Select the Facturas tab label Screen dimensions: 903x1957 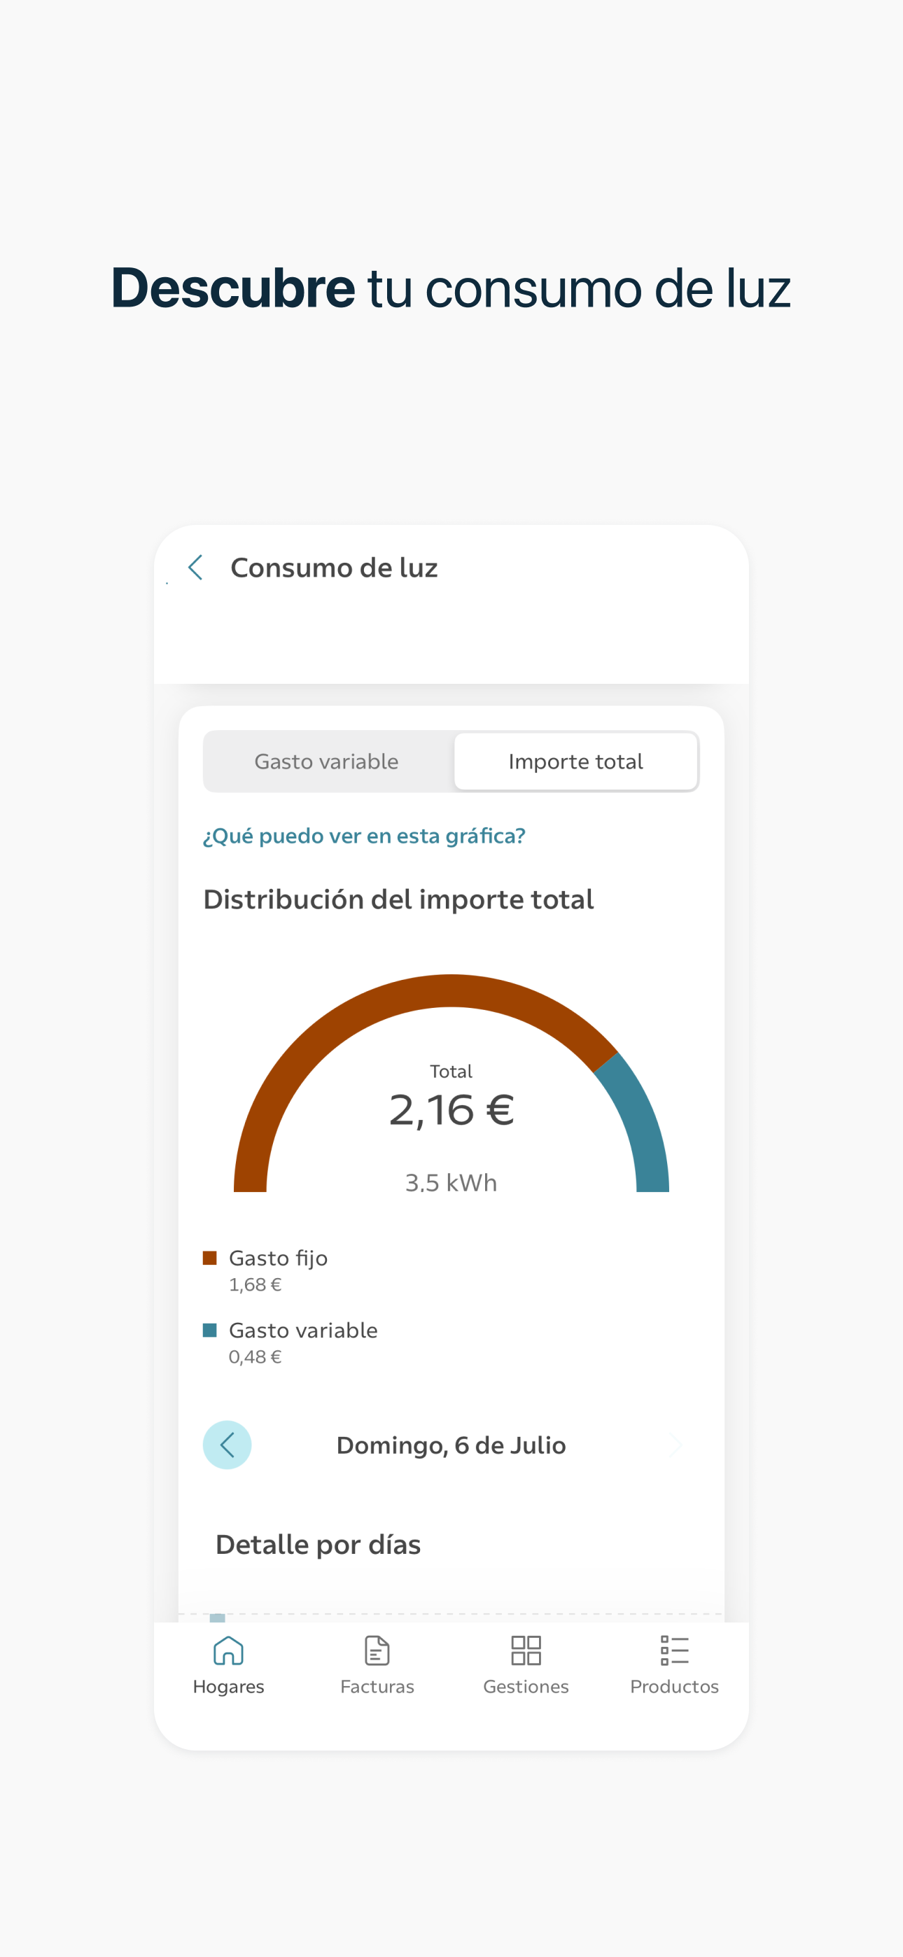(377, 1686)
